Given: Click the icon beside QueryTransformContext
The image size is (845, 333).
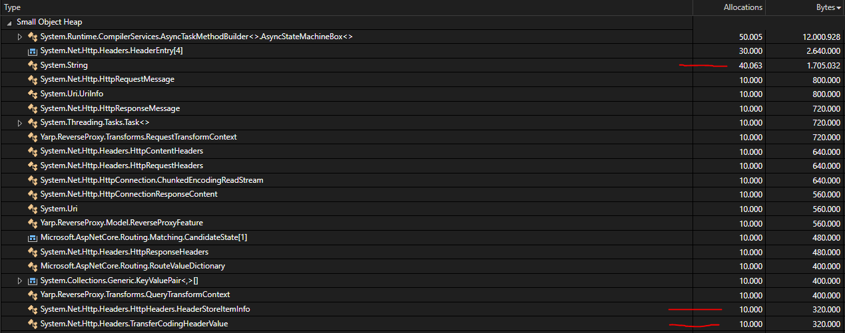Looking at the screenshot, I should [32, 295].
